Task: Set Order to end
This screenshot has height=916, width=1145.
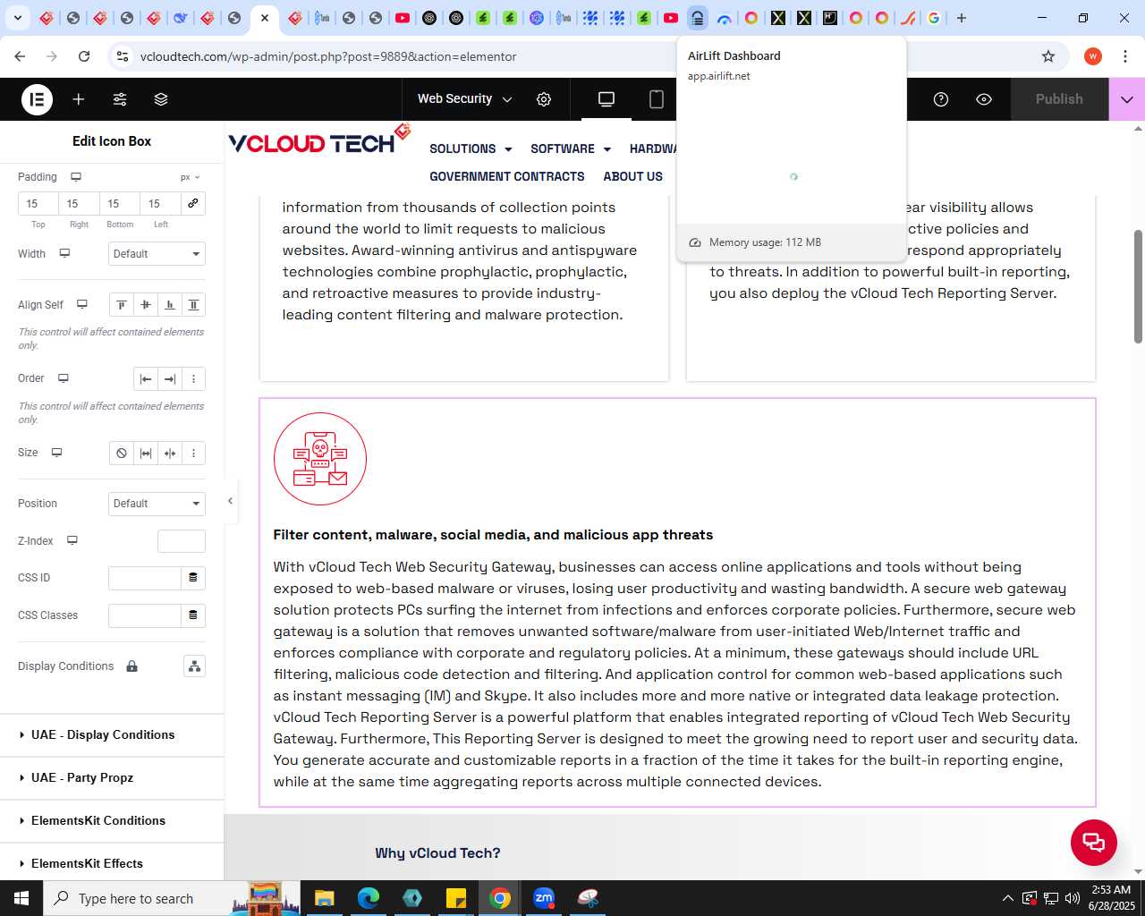Action: click(170, 379)
